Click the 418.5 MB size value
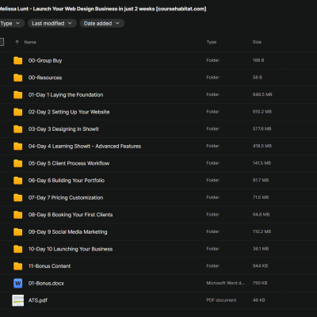The width and height of the screenshot is (317, 317). 262,146
